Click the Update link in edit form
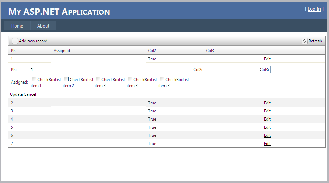Viewport: 329px width, 183px height. (x=16, y=94)
